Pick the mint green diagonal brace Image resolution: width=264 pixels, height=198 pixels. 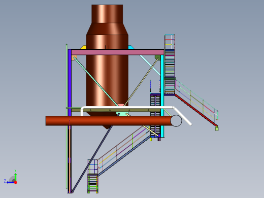tap(95, 82)
